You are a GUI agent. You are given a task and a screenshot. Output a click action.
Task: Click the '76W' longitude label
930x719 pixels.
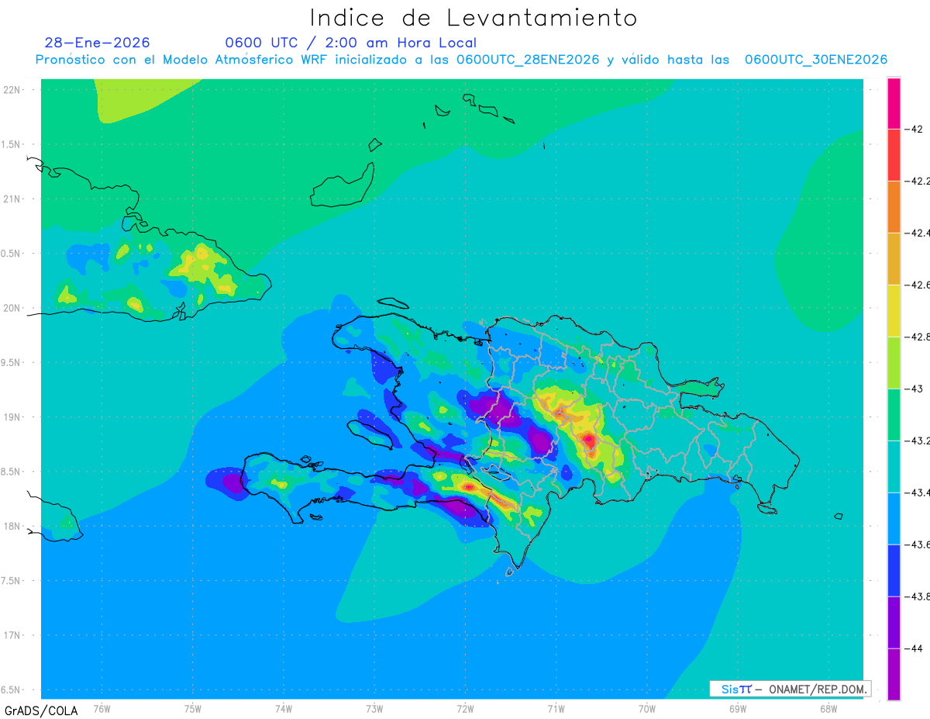pyautogui.click(x=102, y=708)
